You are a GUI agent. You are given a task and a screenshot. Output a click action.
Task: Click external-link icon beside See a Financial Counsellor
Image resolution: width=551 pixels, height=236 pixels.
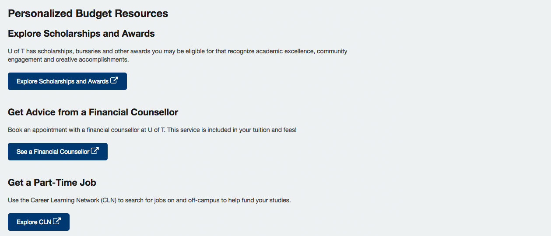[x=95, y=151]
